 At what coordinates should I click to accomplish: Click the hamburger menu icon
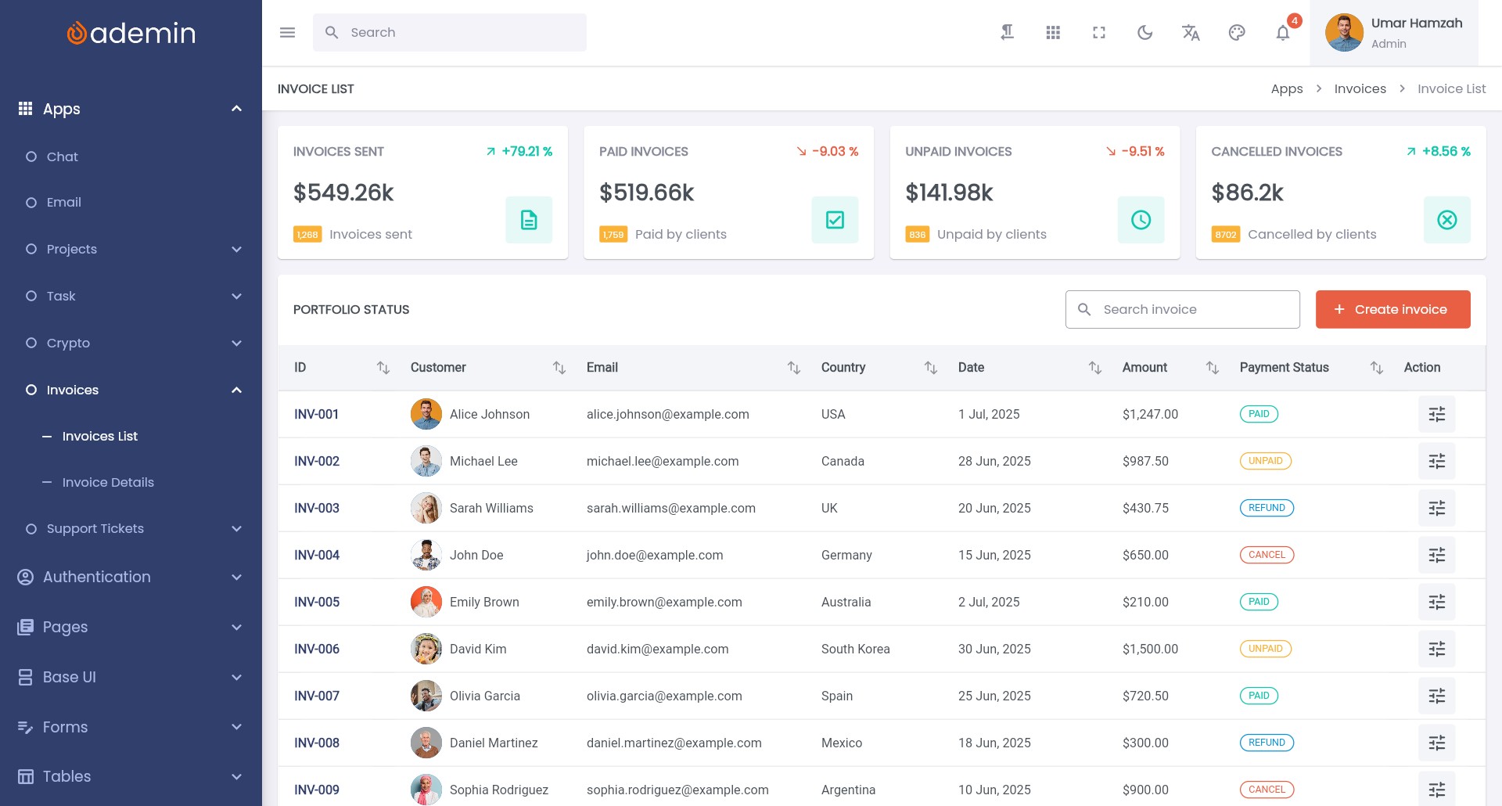287,33
